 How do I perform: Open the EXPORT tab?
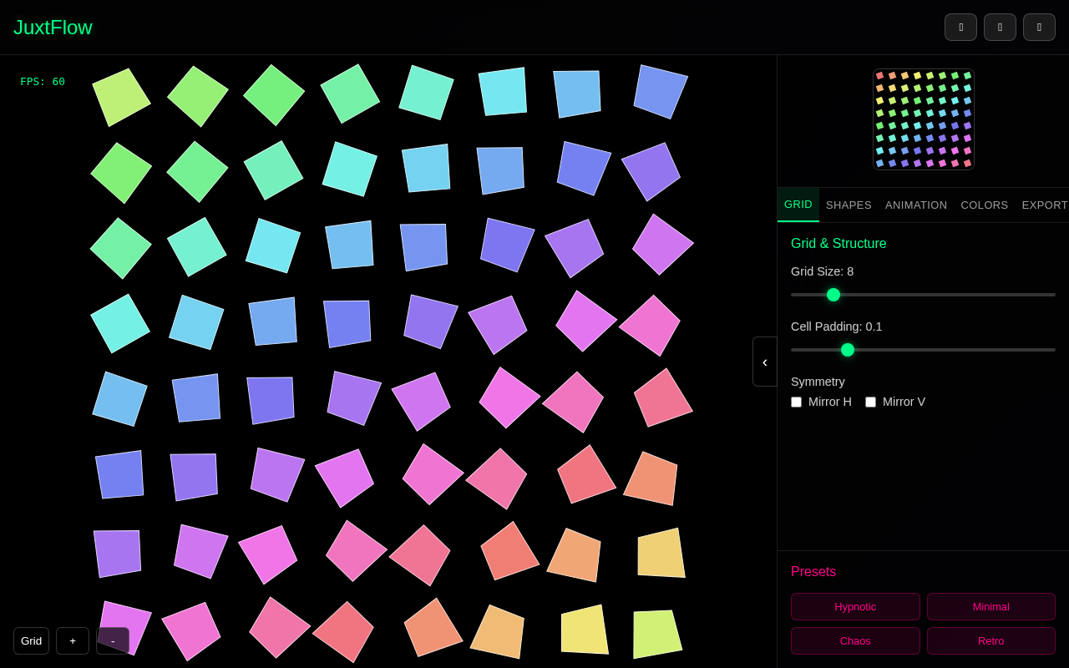[1045, 205]
